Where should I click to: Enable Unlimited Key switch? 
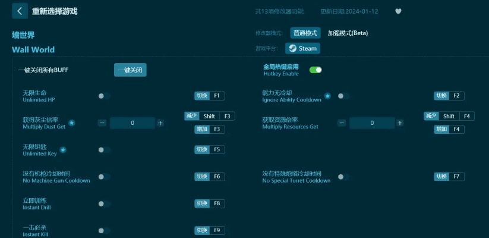[x=104, y=150]
